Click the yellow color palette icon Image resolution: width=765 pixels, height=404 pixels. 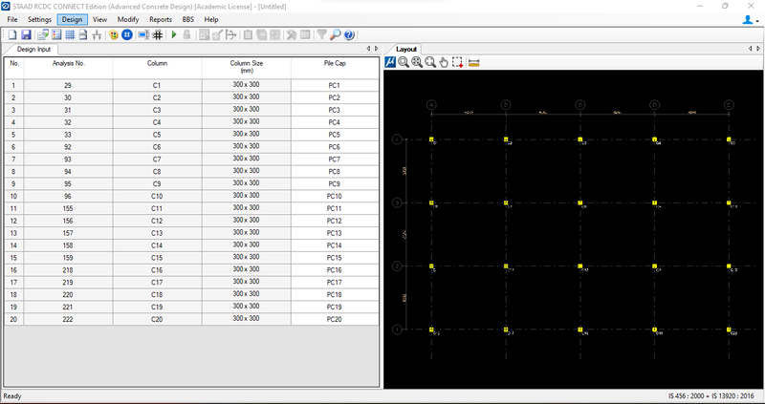pos(114,34)
